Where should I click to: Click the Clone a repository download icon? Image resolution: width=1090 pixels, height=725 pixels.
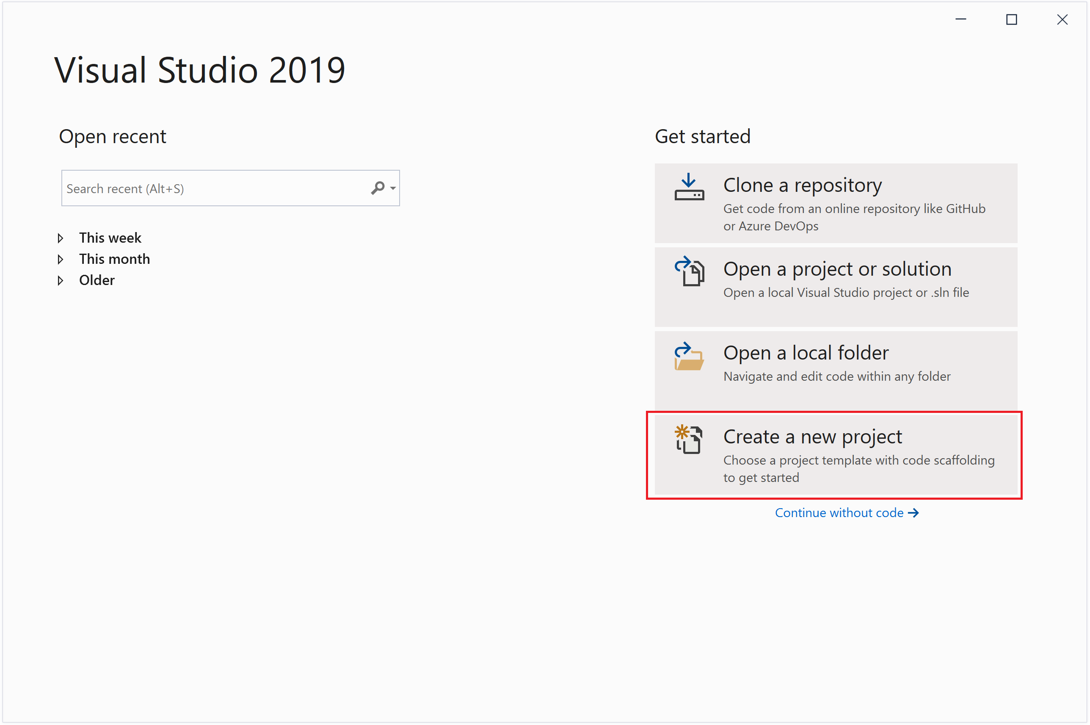[x=689, y=187]
